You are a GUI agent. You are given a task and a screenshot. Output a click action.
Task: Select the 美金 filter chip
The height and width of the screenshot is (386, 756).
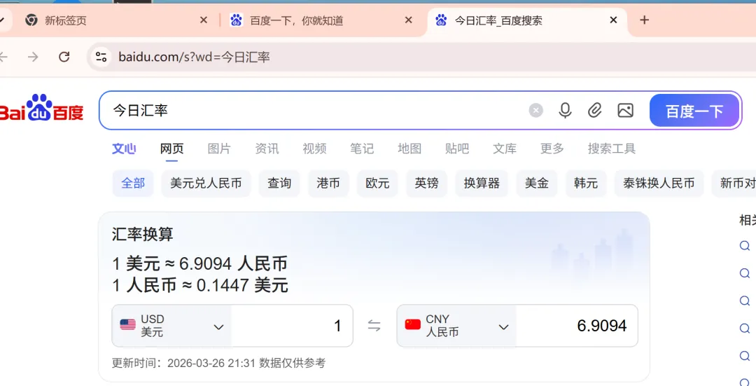[537, 184]
